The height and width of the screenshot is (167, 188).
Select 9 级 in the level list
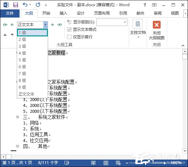(x=32, y=87)
